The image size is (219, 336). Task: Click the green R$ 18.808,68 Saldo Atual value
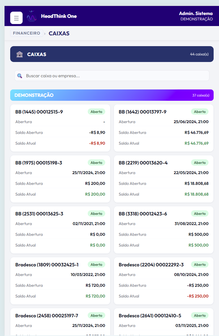(196, 194)
